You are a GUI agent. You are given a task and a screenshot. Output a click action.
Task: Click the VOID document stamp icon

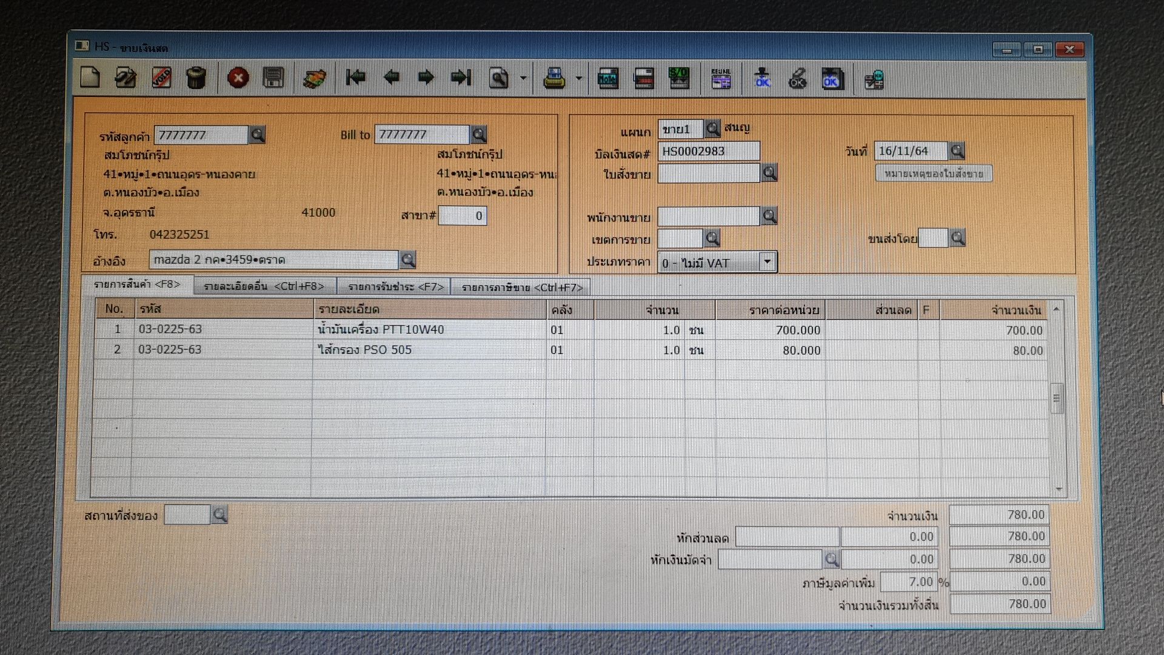point(161,78)
